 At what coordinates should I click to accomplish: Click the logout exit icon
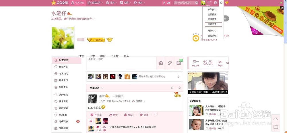tap(216, 3)
